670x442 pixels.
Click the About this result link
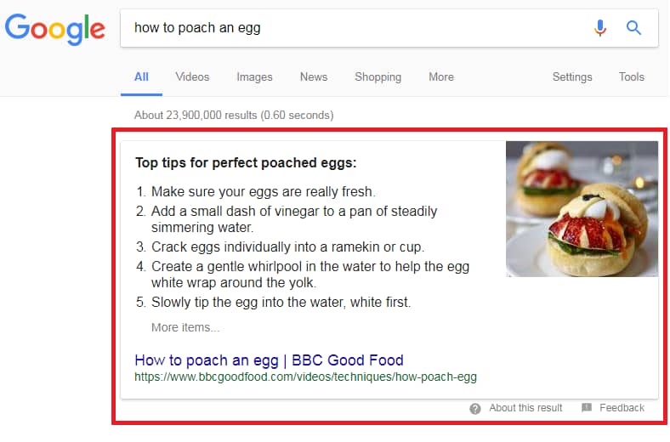point(525,408)
